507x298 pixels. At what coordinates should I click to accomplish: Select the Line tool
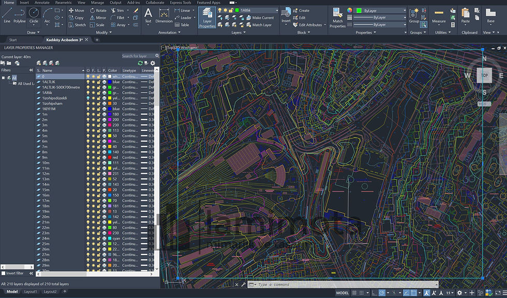pos(7,16)
